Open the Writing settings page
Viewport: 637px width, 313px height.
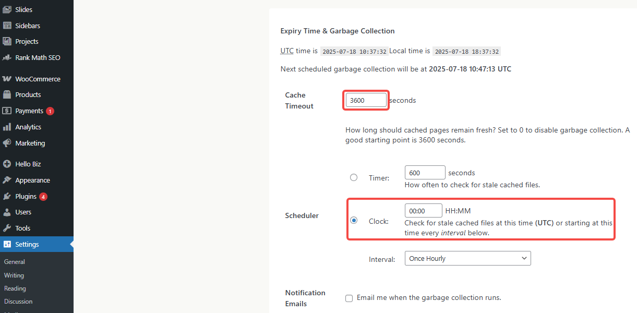[14, 275]
